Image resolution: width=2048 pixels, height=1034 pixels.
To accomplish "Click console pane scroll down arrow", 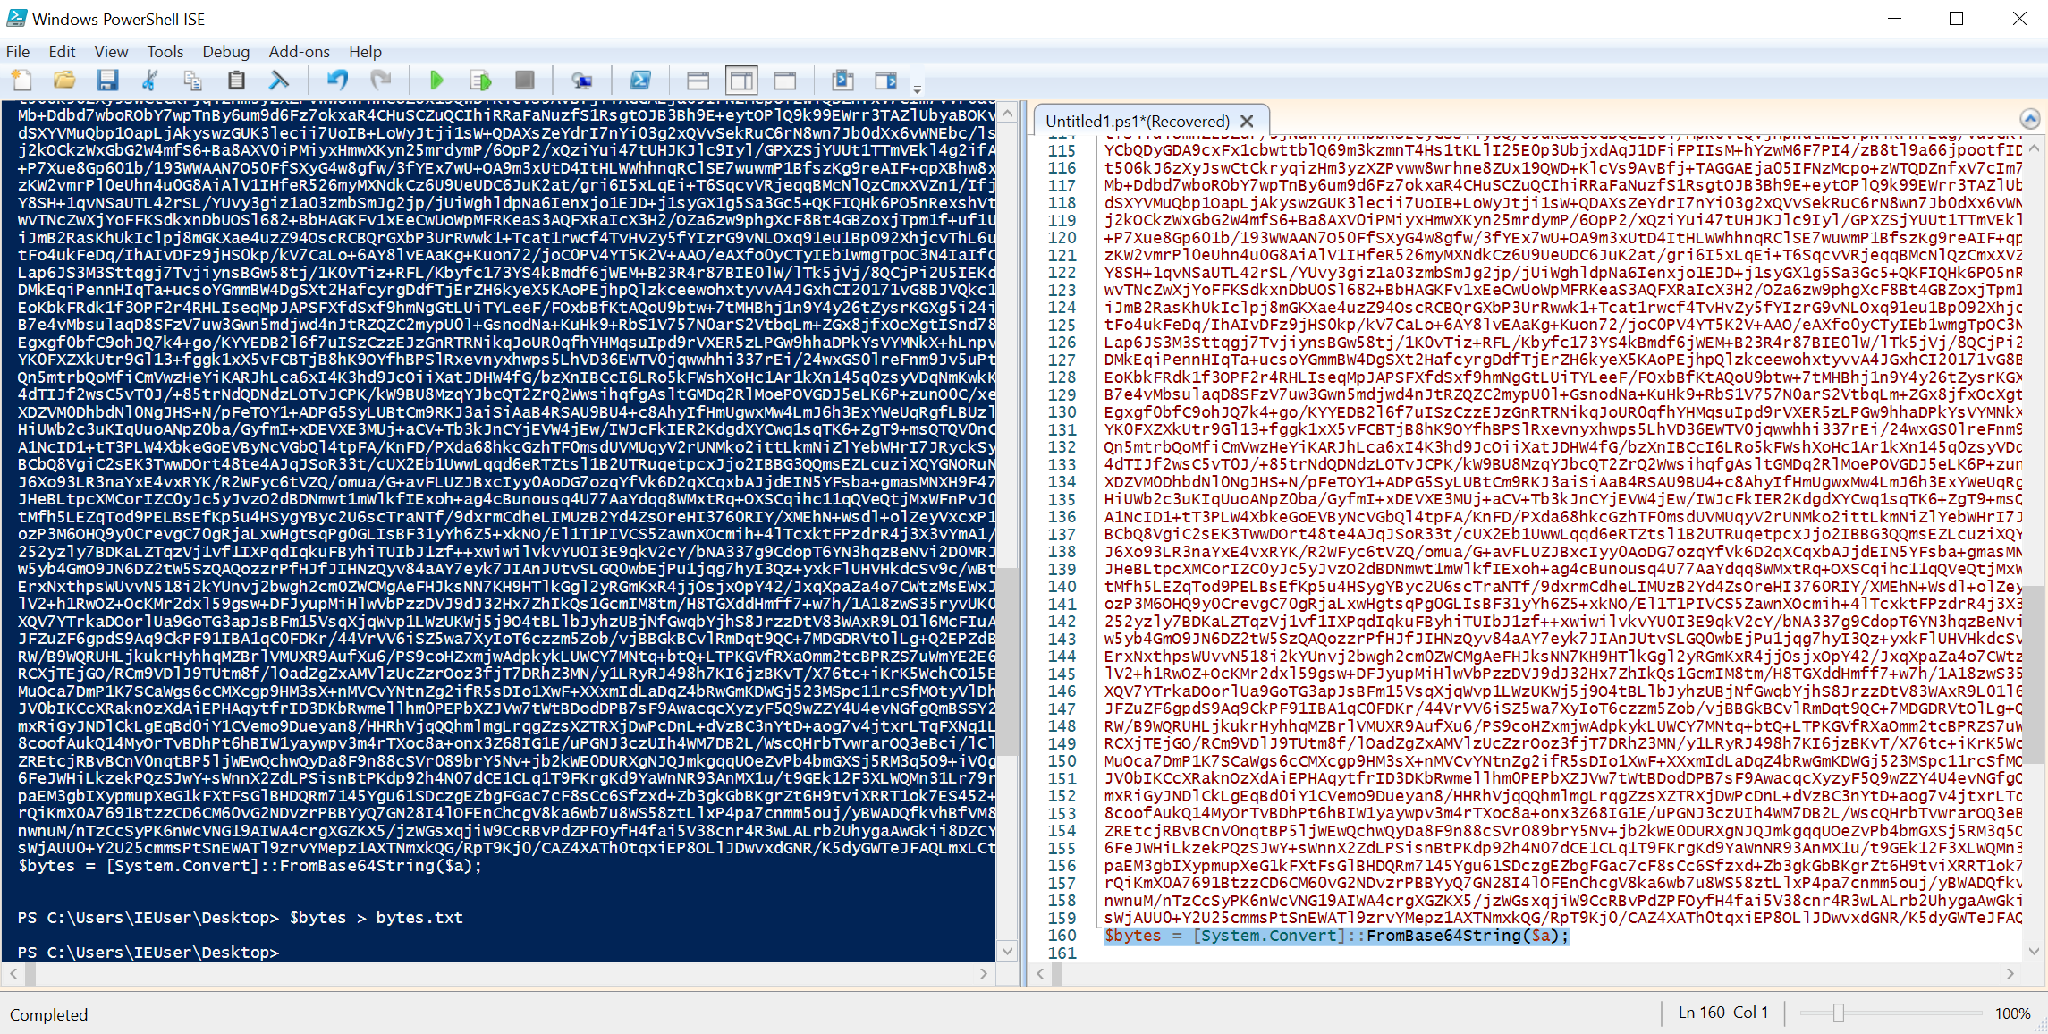I will [1007, 951].
